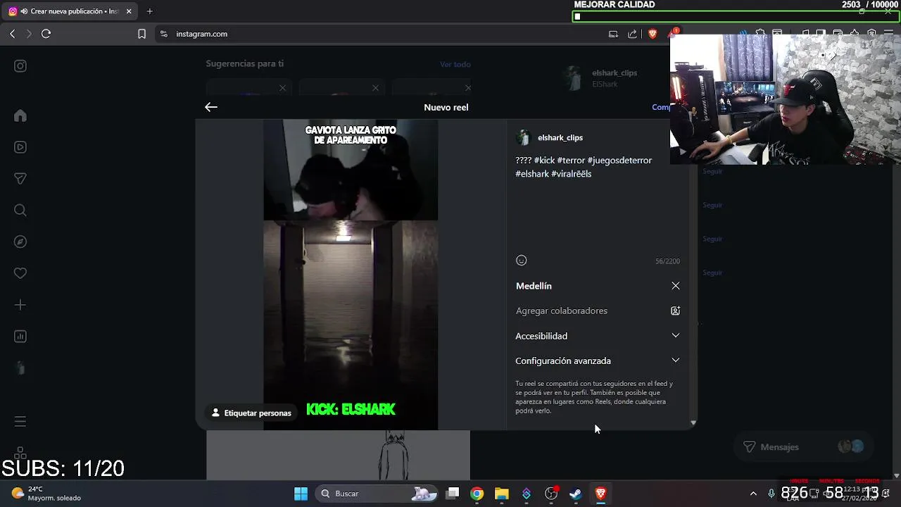Open the search magnifier in the sidebar
The width and height of the screenshot is (901, 507).
pyautogui.click(x=20, y=210)
